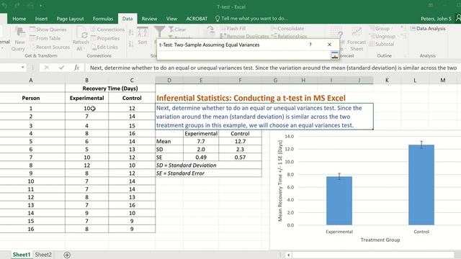Open workbook Connections

[x=107, y=29]
